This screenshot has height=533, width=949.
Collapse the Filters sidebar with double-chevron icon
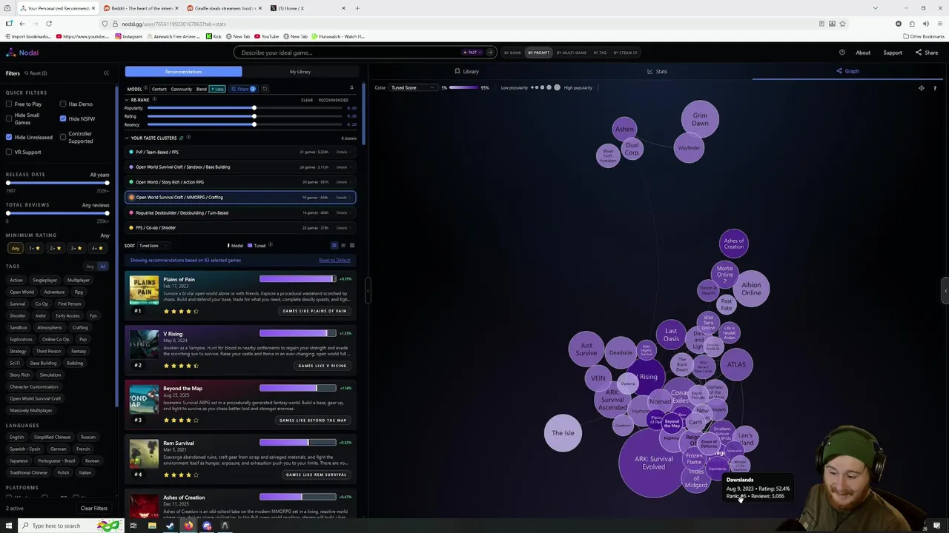[x=106, y=73]
